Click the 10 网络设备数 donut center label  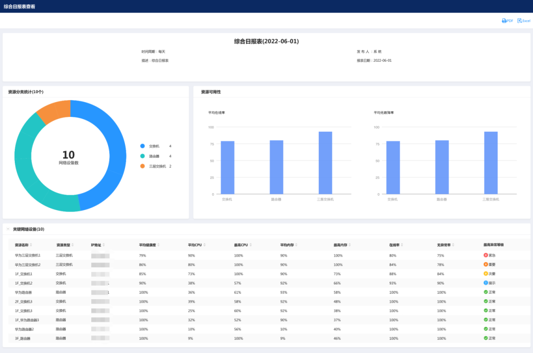(x=69, y=157)
